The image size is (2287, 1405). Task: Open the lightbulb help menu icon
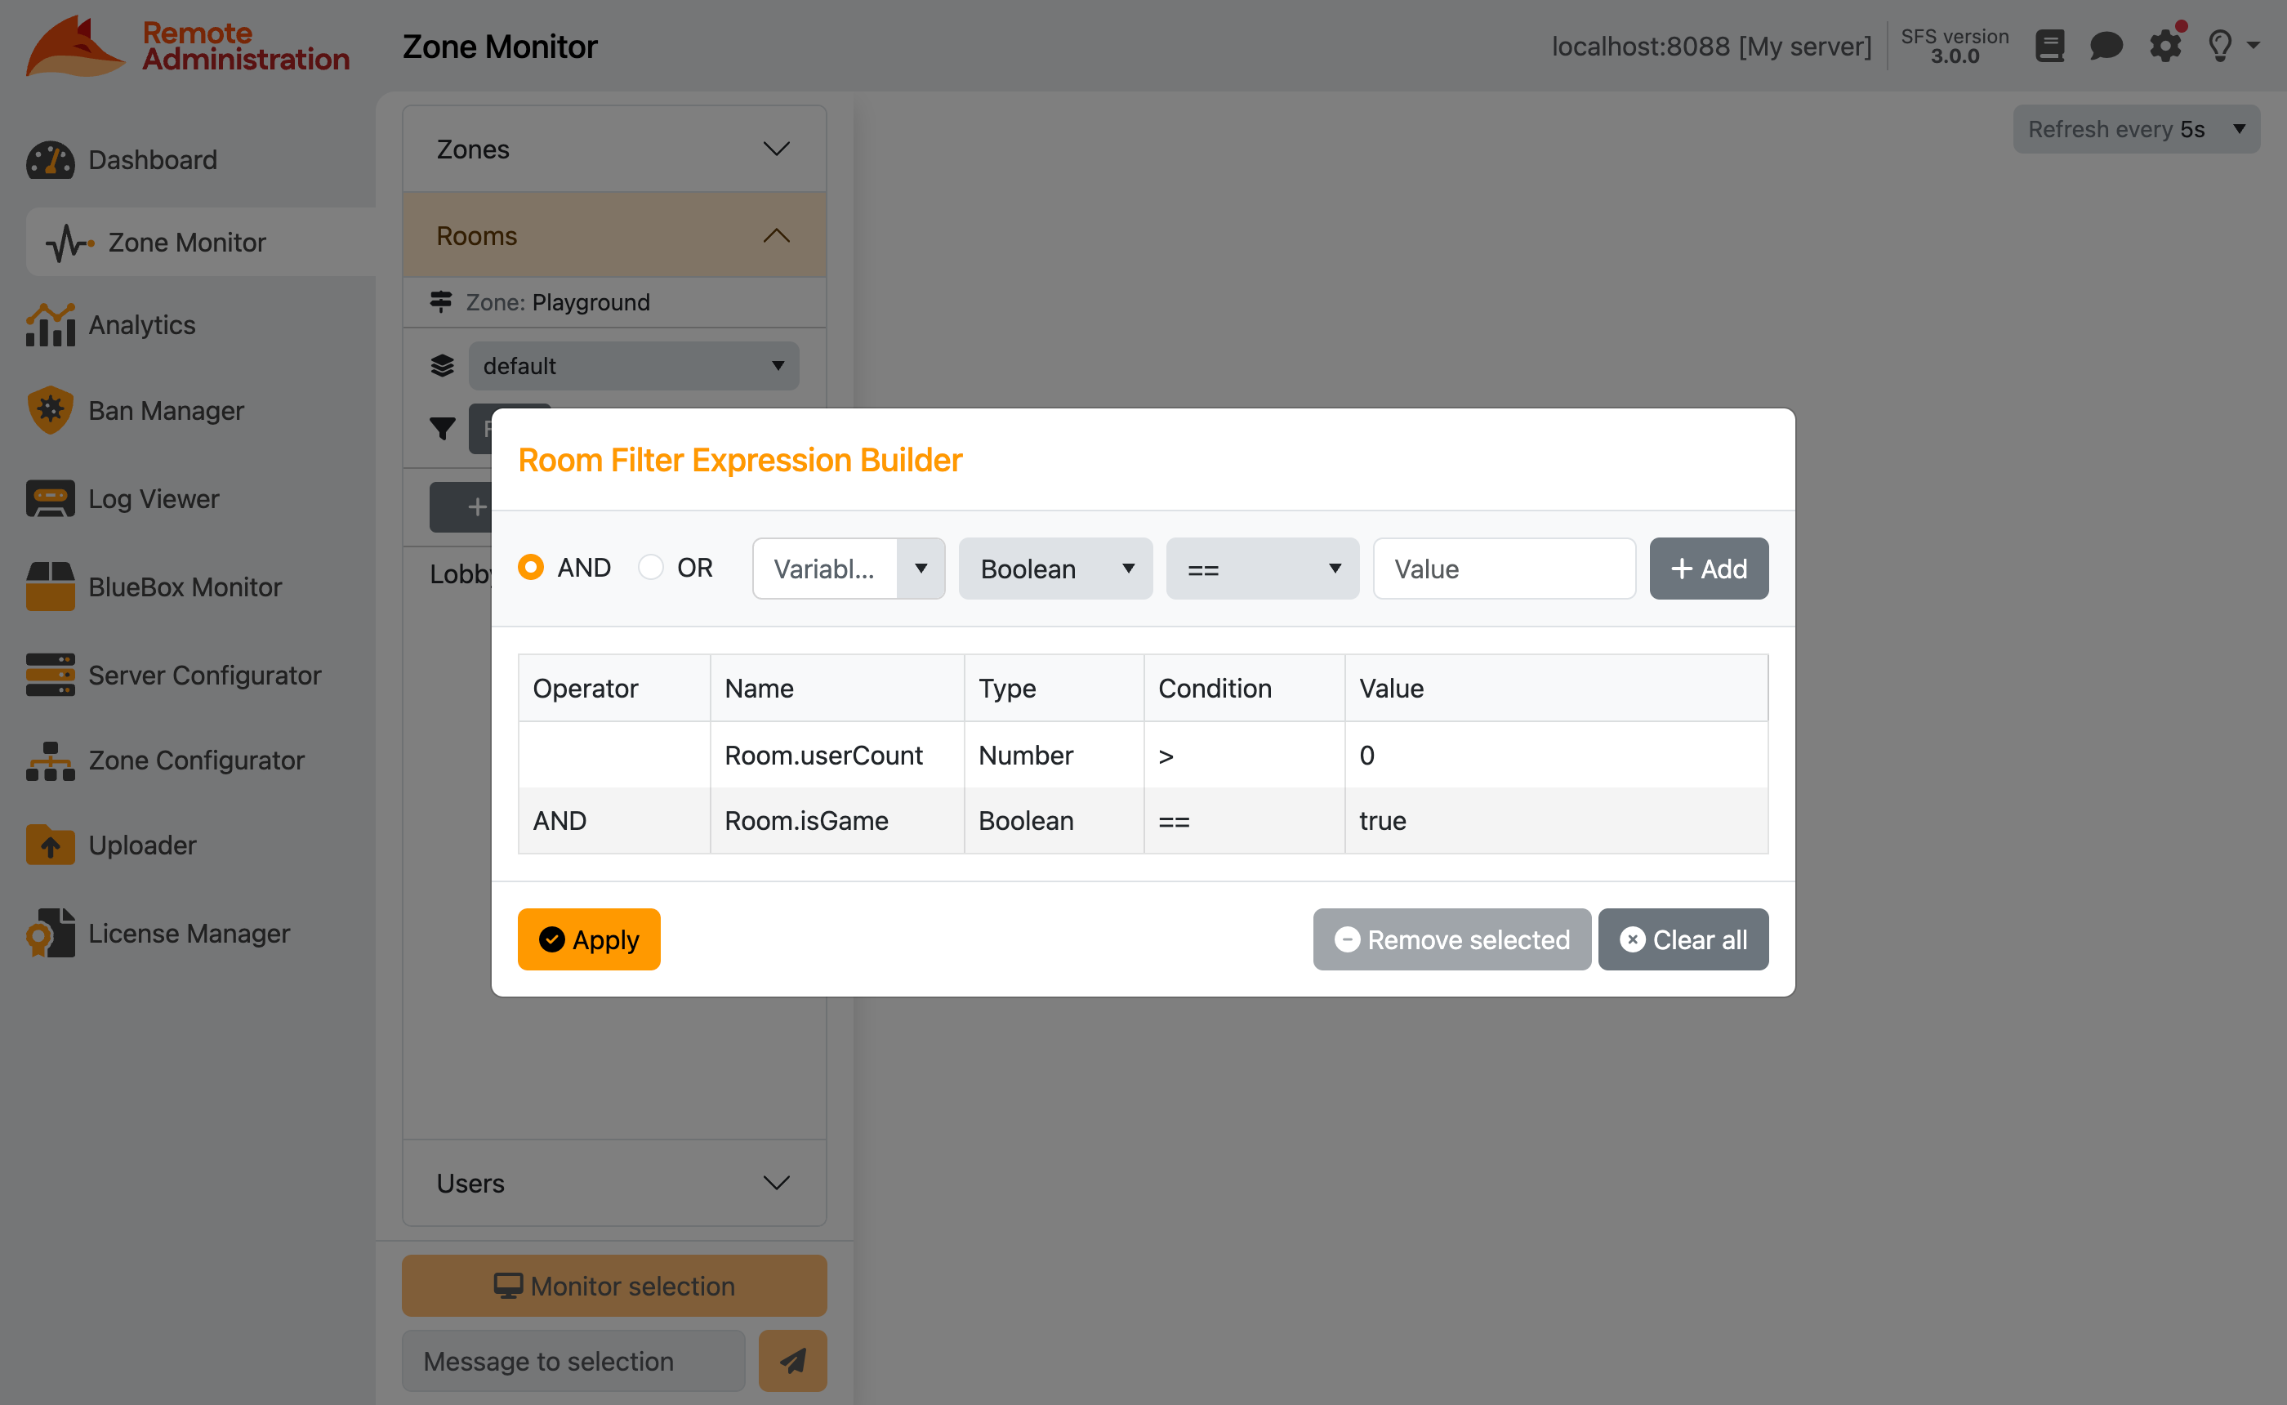click(2220, 46)
